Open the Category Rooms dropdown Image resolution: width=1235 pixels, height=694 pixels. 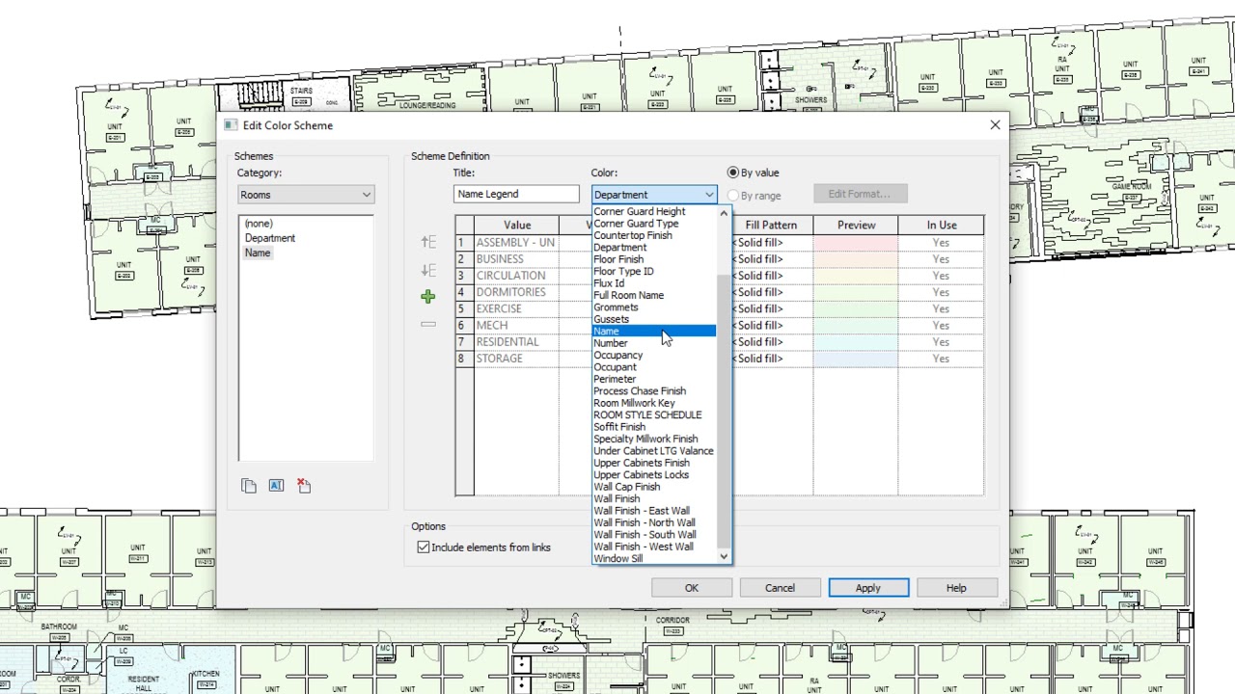pos(306,195)
